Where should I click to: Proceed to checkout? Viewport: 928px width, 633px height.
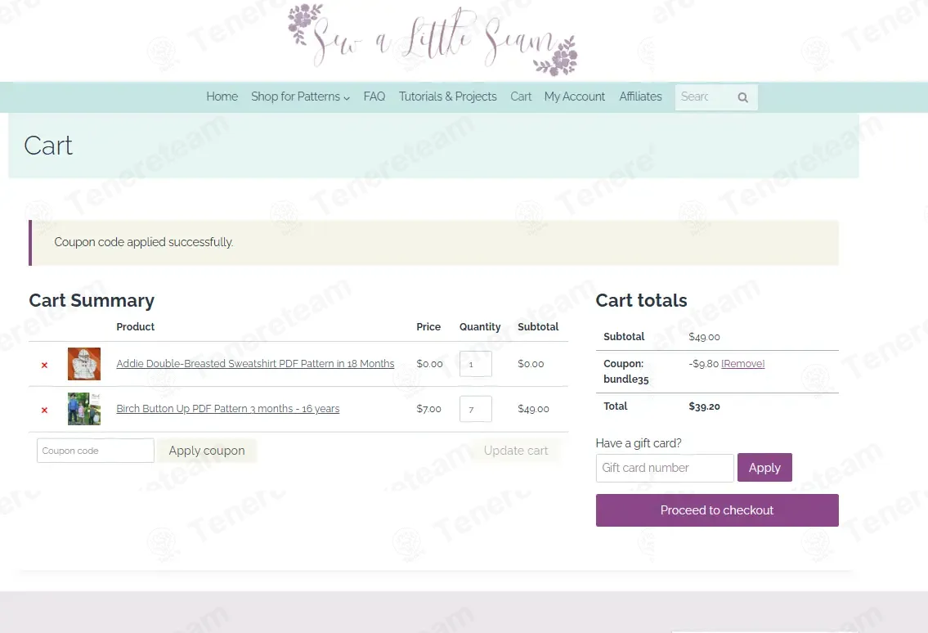point(717,510)
